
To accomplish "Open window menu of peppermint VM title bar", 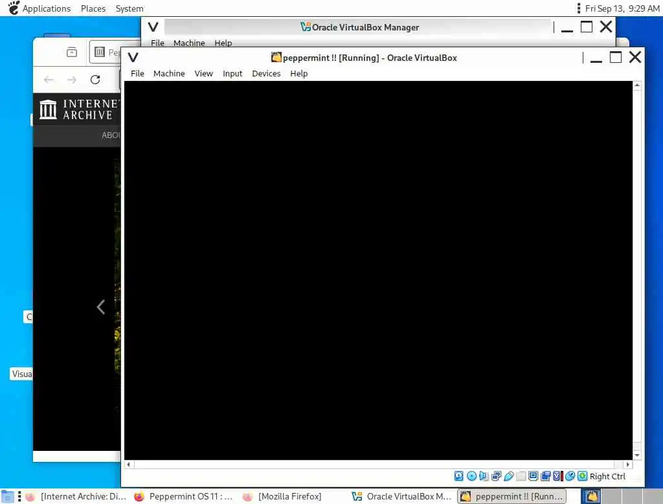I will click(133, 58).
